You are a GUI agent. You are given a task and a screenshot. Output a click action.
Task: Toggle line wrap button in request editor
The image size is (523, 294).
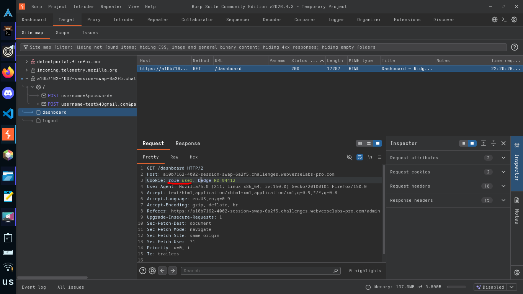pyautogui.click(x=360, y=157)
